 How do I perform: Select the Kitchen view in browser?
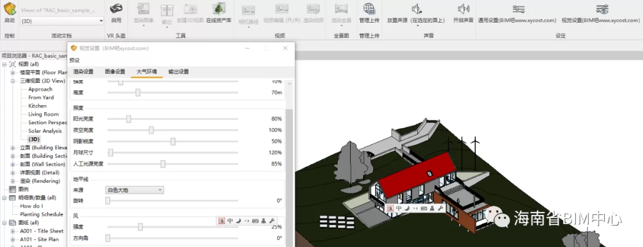(38, 106)
